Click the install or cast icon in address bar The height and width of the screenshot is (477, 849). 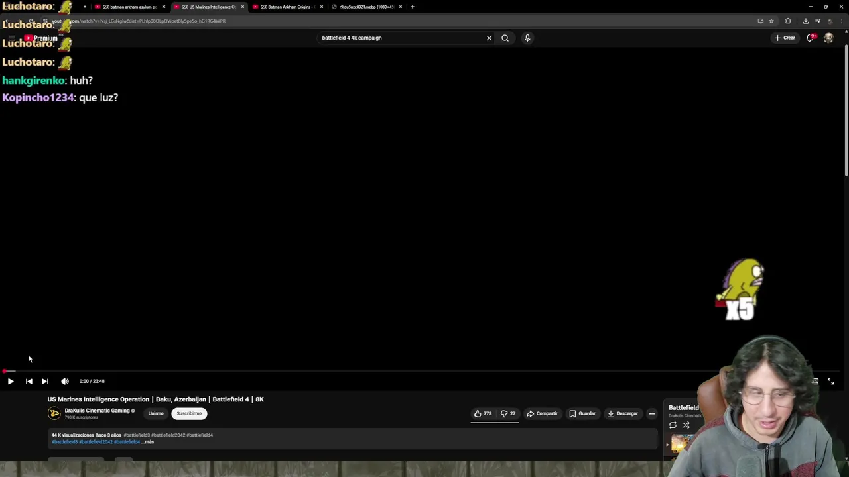tap(760, 21)
